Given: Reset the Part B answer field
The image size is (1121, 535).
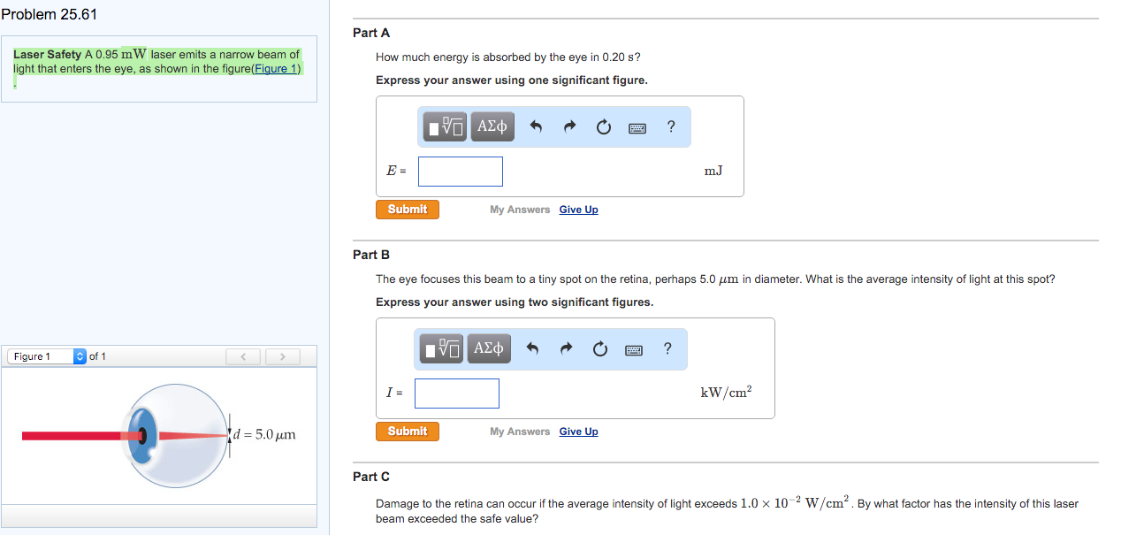Looking at the screenshot, I should (x=599, y=349).
